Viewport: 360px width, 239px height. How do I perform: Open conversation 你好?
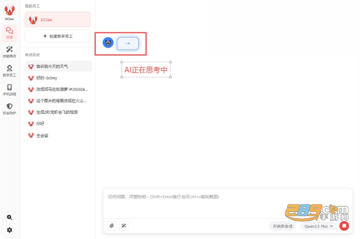[59, 123]
